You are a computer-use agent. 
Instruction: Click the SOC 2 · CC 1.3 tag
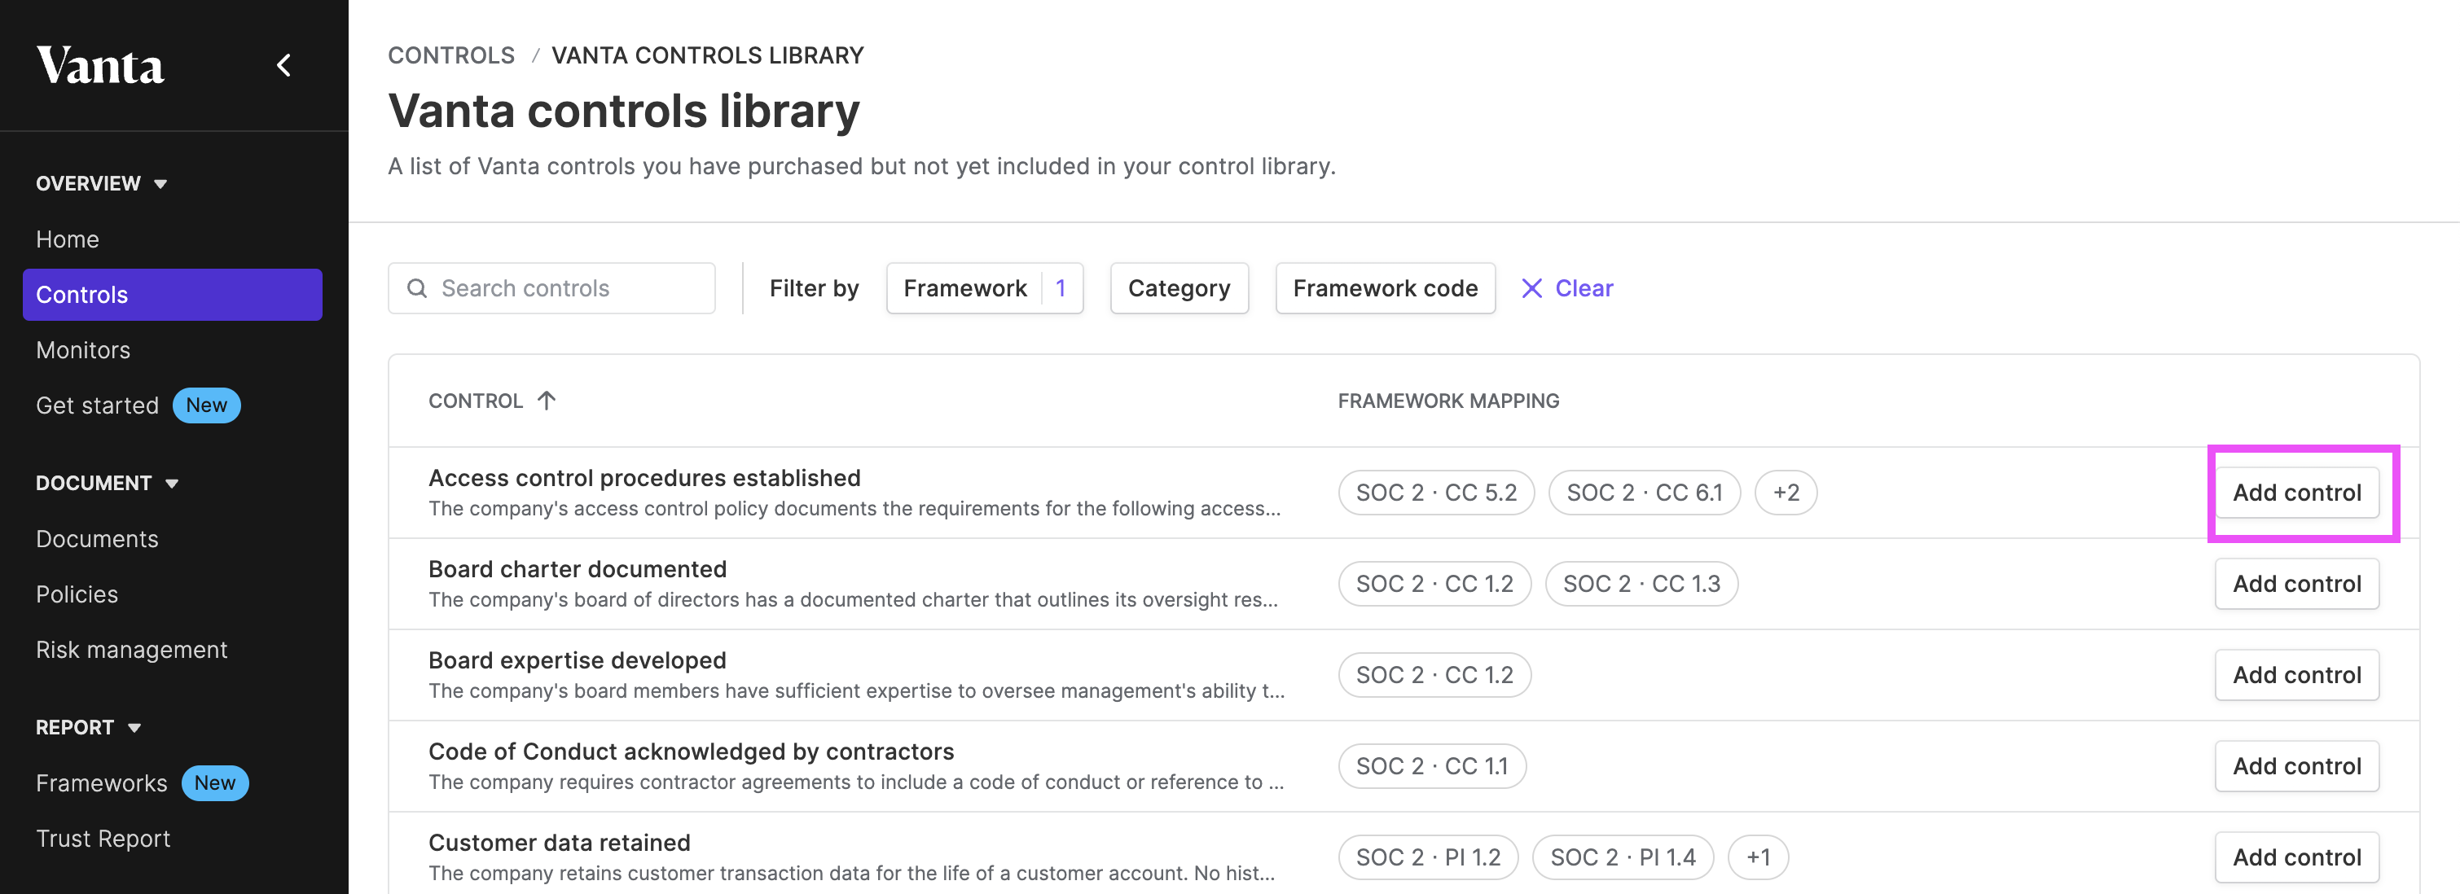[x=1641, y=584]
